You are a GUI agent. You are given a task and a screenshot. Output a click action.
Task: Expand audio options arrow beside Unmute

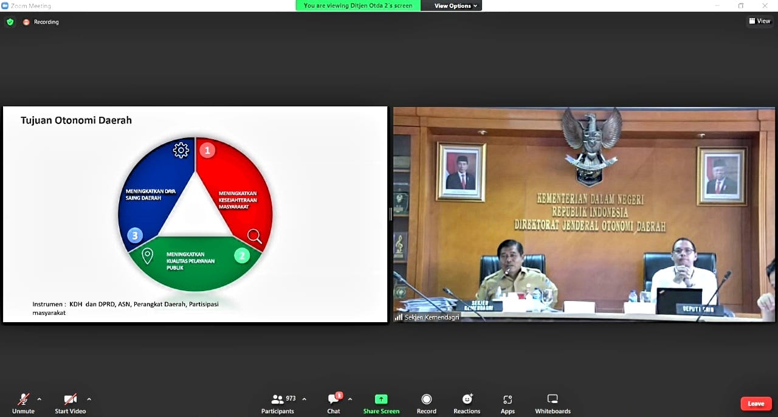pyautogui.click(x=40, y=399)
